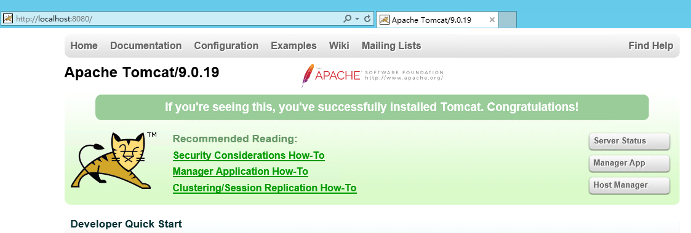Open the Examples navigation item

pos(294,45)
